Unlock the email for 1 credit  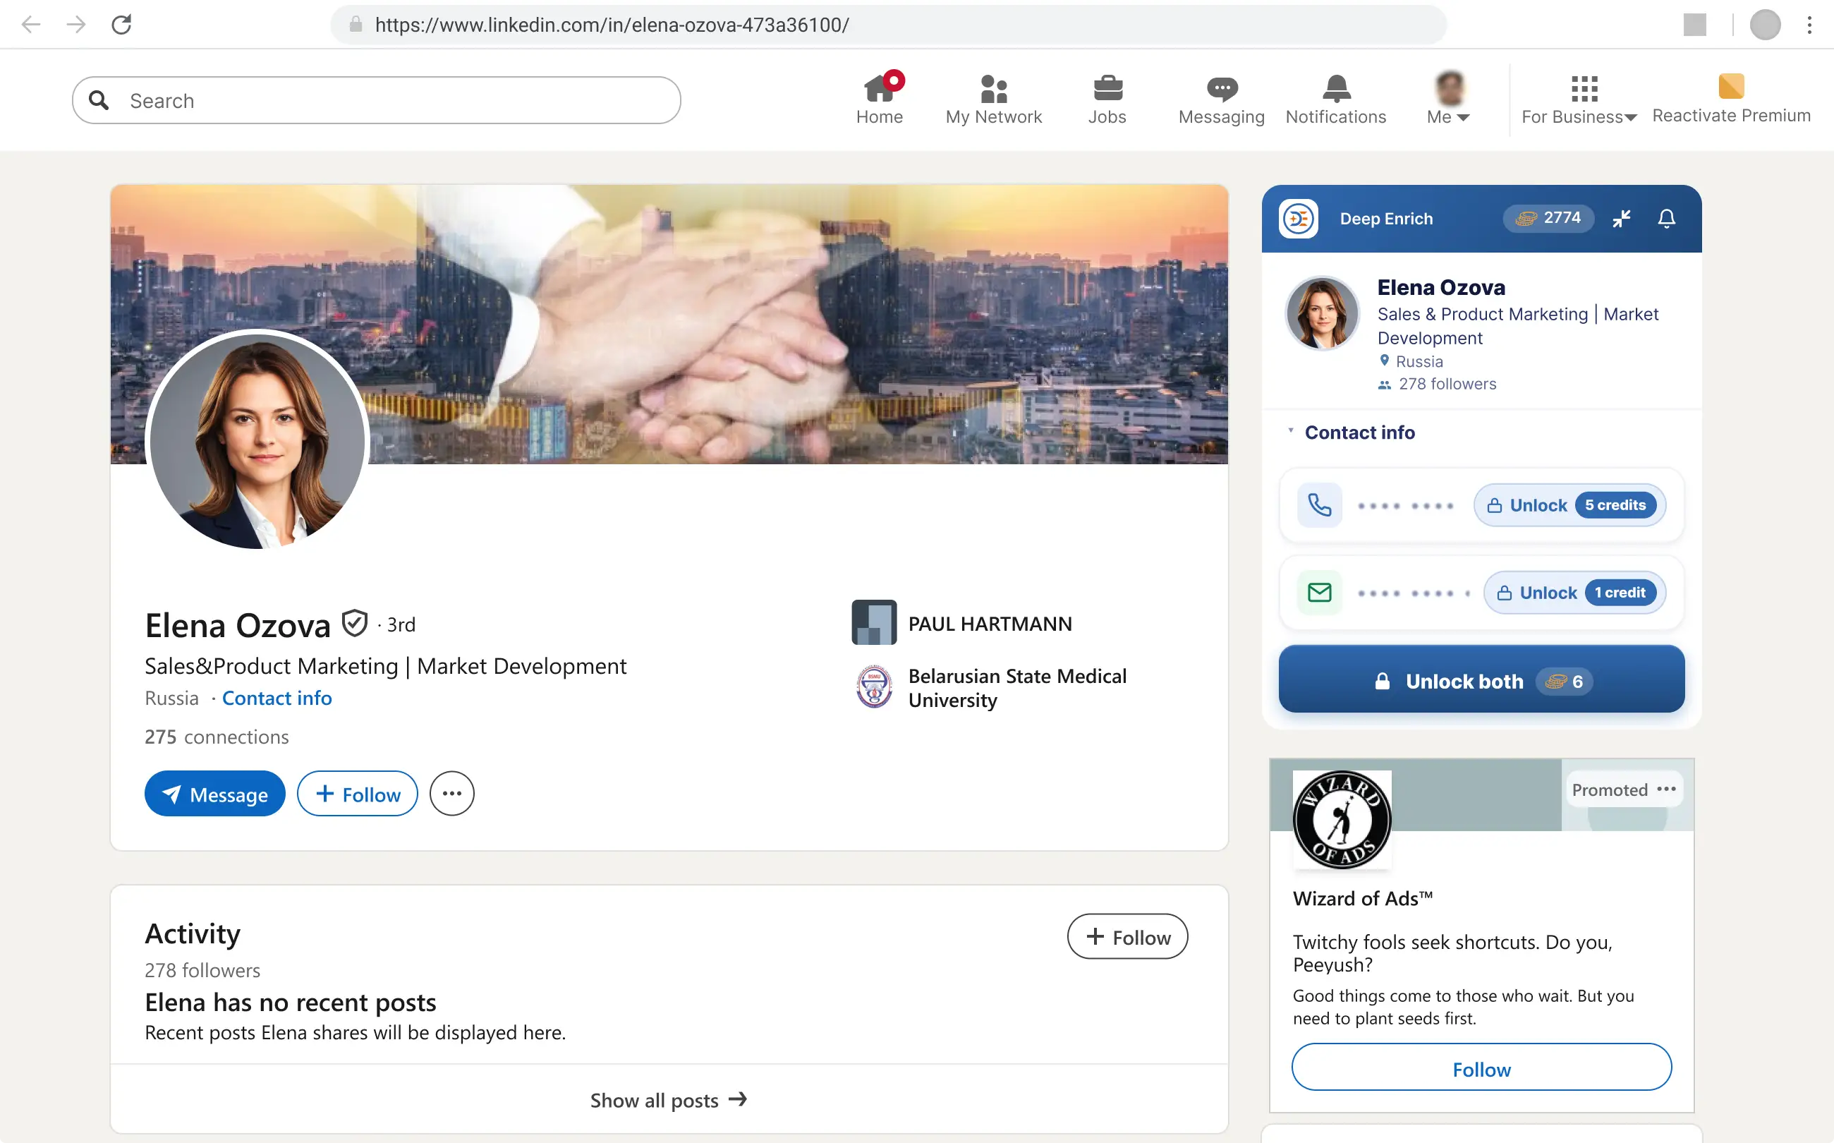1575,593
